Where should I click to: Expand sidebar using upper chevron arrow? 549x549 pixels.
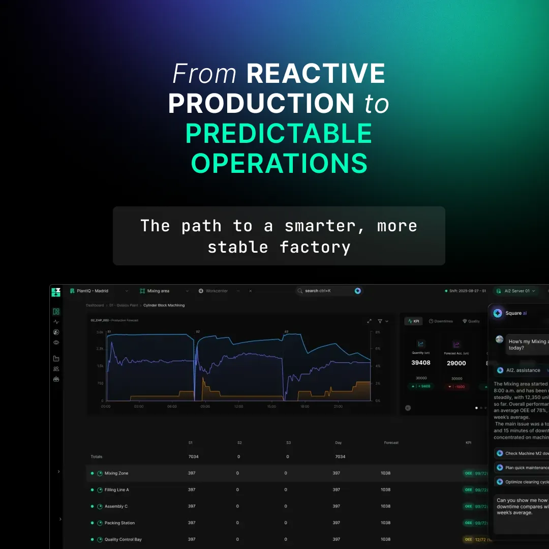(58, 472)
